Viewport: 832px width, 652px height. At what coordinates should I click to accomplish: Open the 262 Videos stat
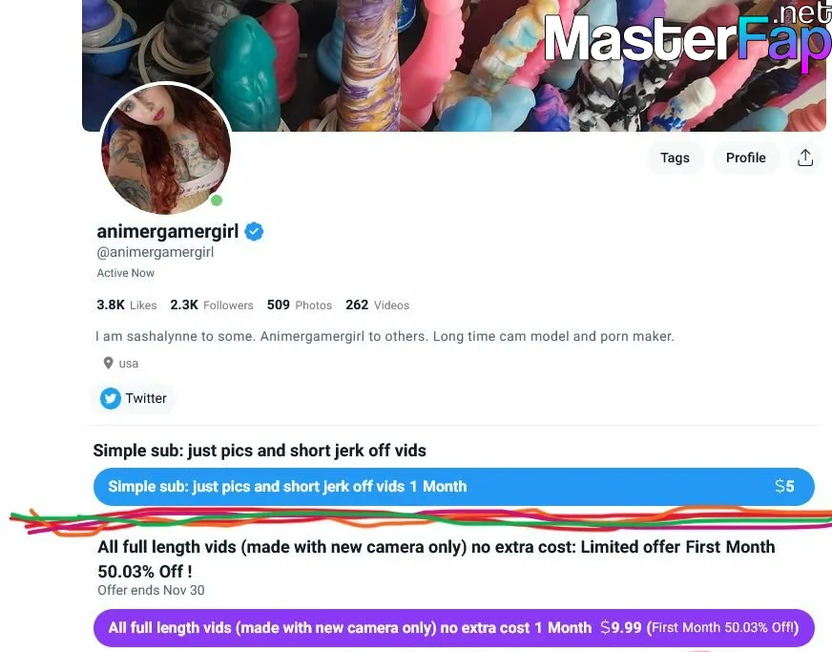[x=377, y=305]
